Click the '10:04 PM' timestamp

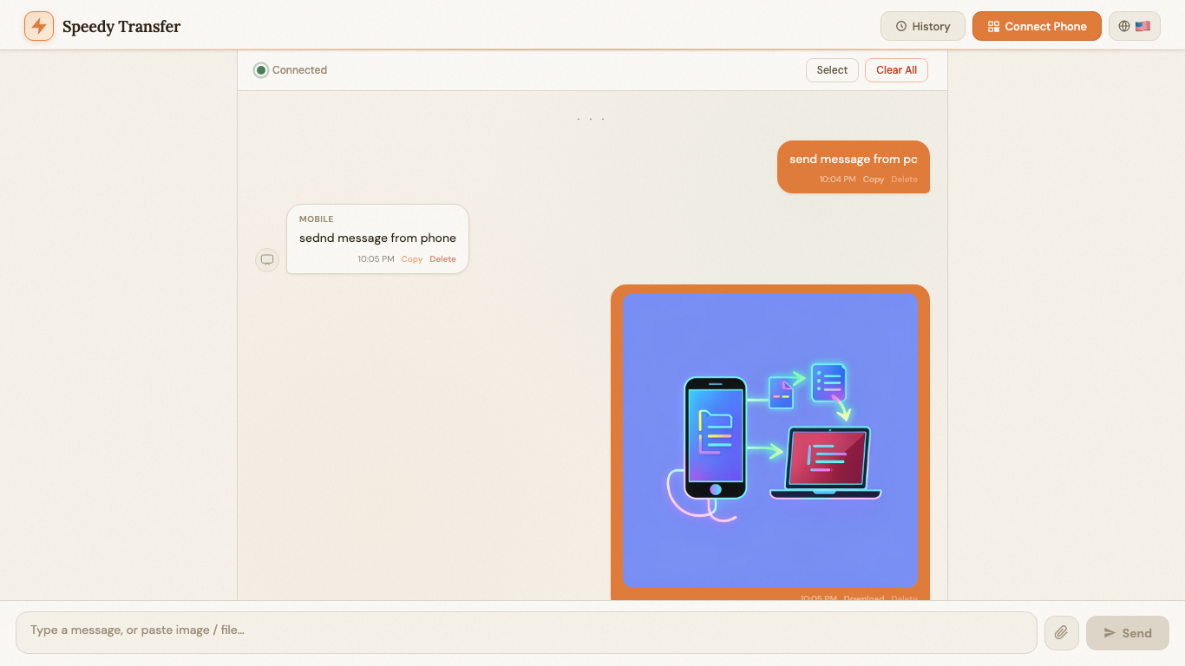[837, 180]
